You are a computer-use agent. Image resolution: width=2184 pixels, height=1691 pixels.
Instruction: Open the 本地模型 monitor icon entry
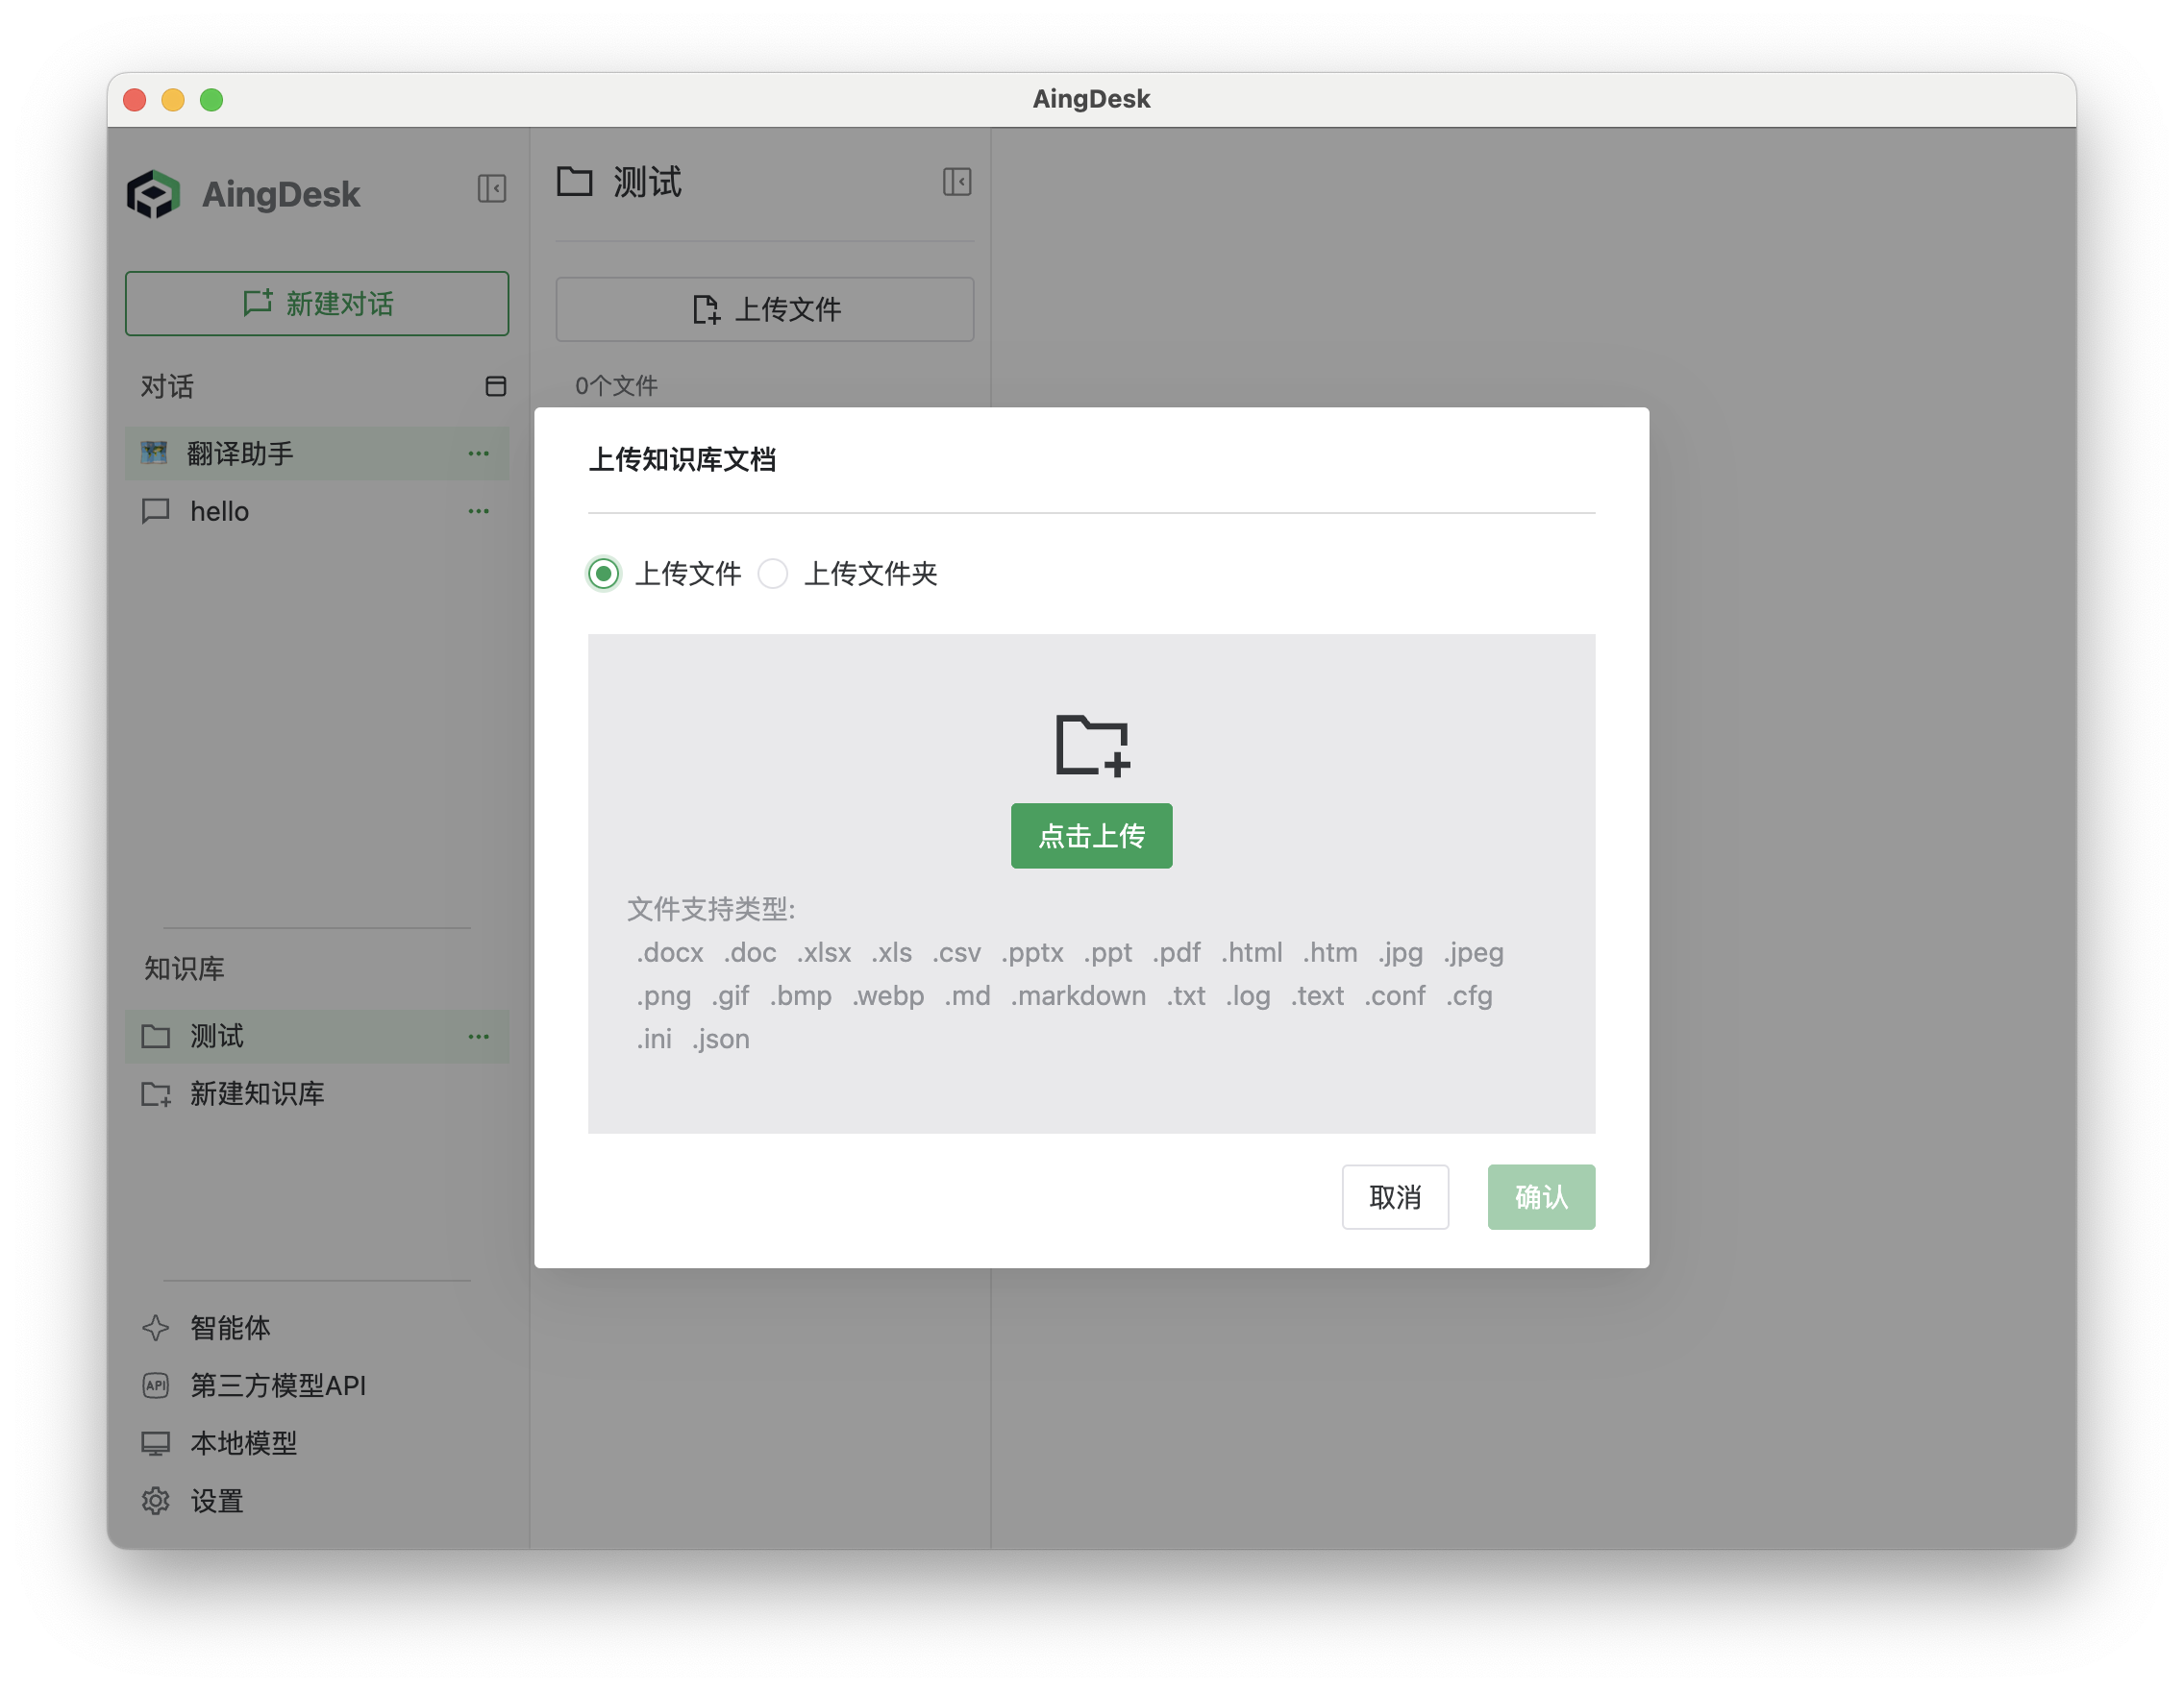[x=156, y=1443]
